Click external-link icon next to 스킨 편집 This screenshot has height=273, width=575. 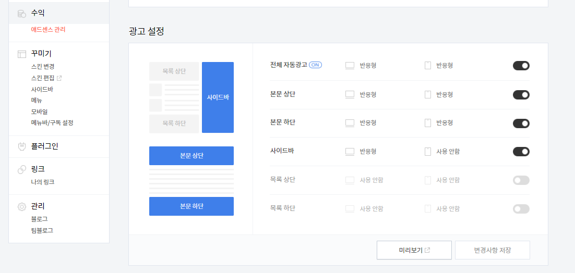[59, 78]
